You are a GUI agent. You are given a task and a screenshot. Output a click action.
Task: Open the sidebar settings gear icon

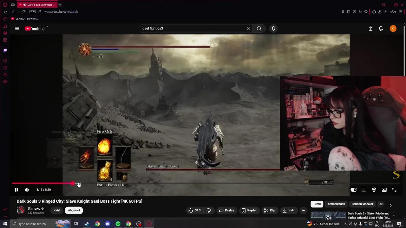click(5, 82)
